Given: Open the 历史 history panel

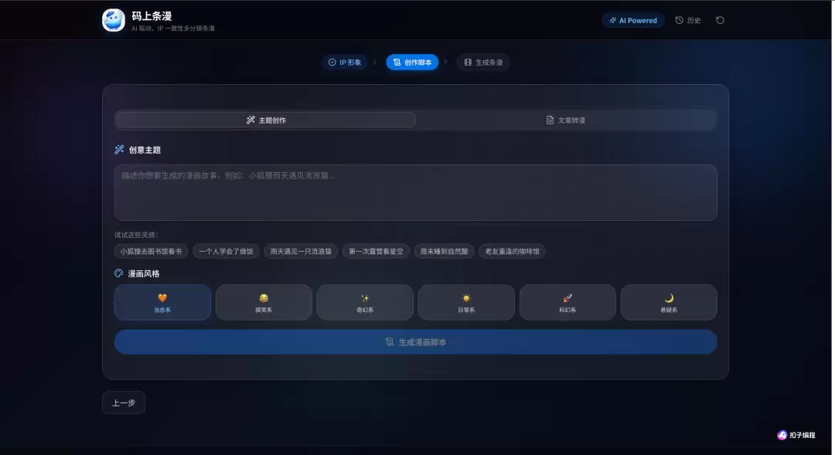Looking at the screenshot, I should tap(688, 20).
